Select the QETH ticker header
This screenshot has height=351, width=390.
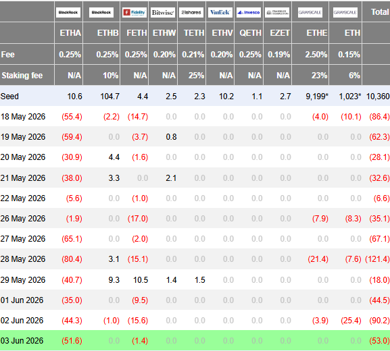coord(251,33)
